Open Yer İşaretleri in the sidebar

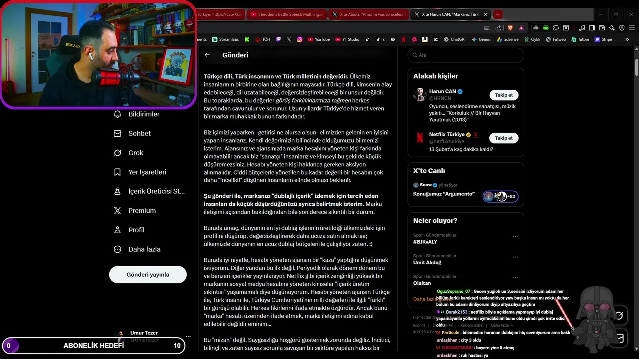pyautogui.click(x=140, y=172)
